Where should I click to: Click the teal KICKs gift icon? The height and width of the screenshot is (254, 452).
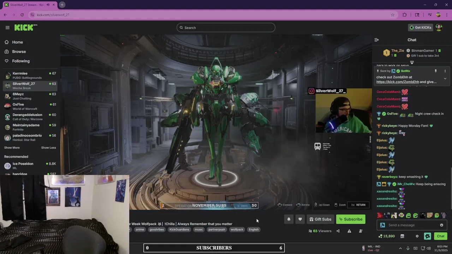pos(427,236)
